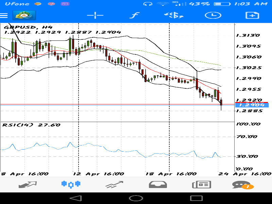Click the RSI 30.00 level label
This screenshot has height=204, width=272.
coord(247,156)
